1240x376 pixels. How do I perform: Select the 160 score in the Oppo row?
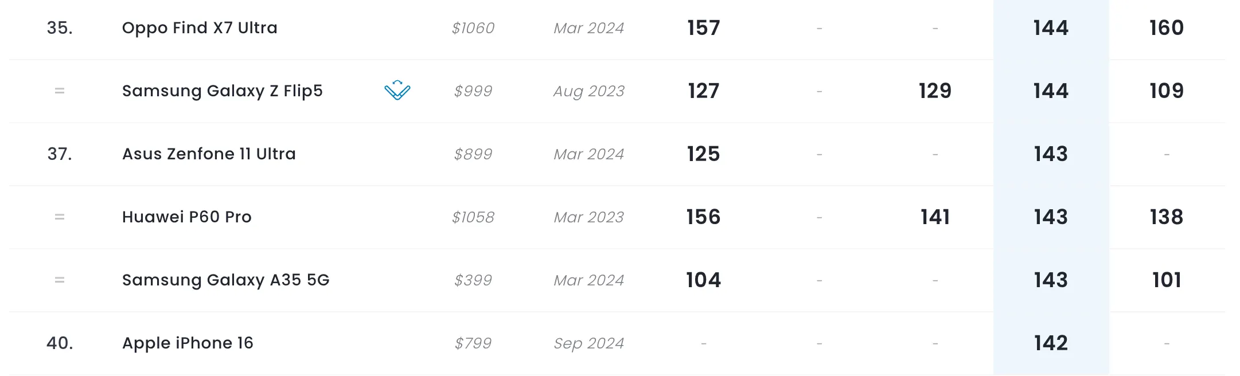coord(1166,28)
